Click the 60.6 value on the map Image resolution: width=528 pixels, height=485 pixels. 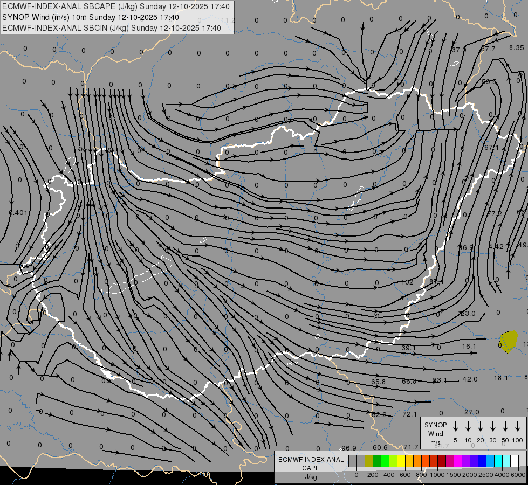tap(380, 447)
